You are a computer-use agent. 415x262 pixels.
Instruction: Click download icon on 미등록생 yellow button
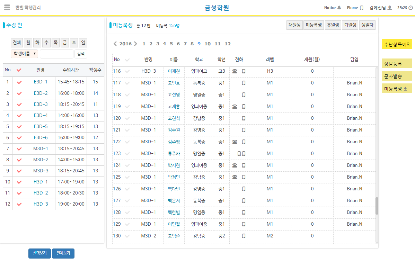click(405, 89)
